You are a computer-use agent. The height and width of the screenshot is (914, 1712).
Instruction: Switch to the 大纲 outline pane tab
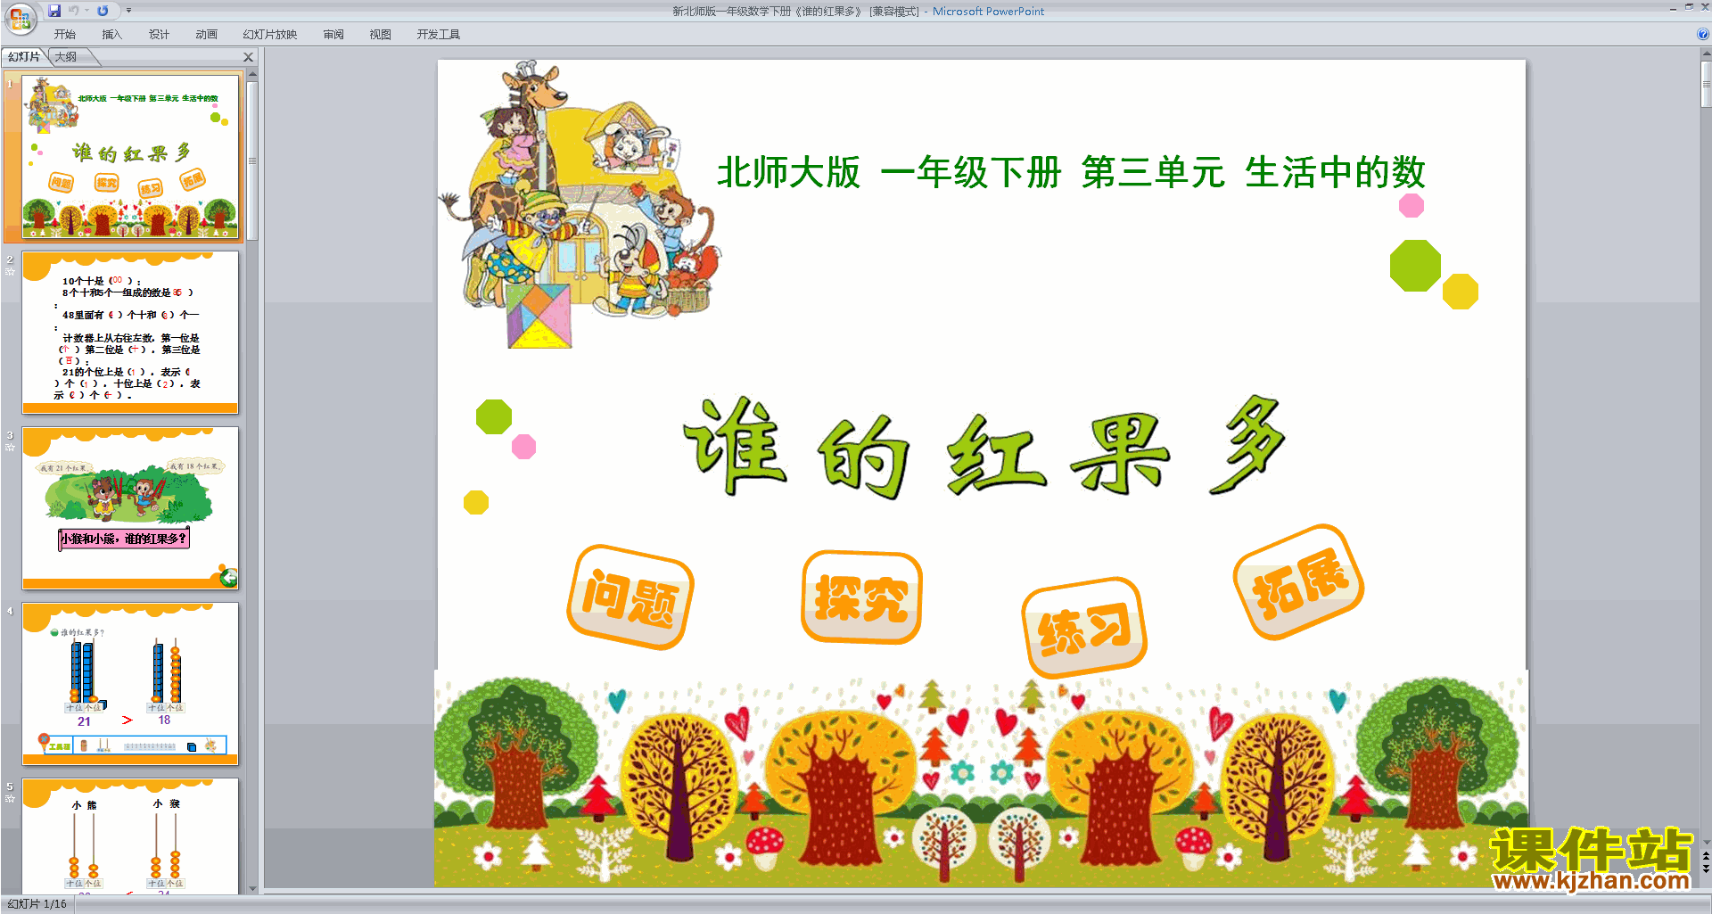pyautogui.click(x=66, y=57)
